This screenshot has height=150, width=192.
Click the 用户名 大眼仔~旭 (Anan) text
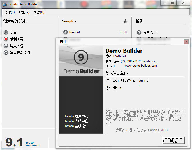pyautogui.click(x=127, y=81)
